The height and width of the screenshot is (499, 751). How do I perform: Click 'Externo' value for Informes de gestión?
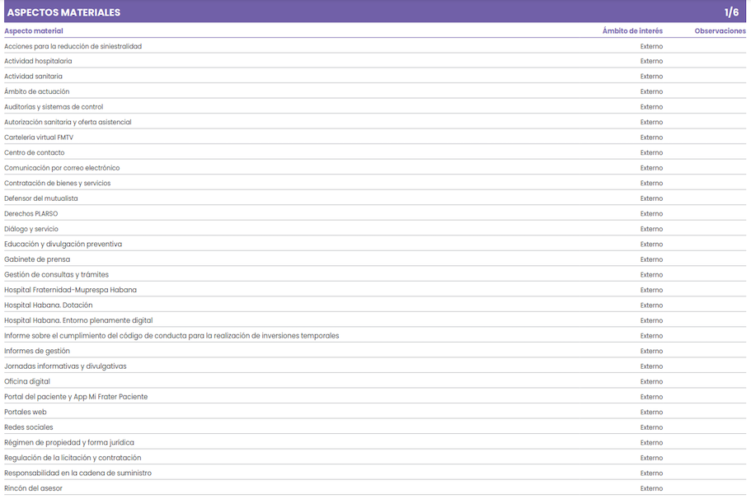[651, 351]
